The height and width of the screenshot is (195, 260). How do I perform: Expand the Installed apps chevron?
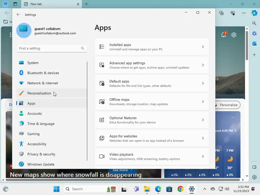point(203,47)
